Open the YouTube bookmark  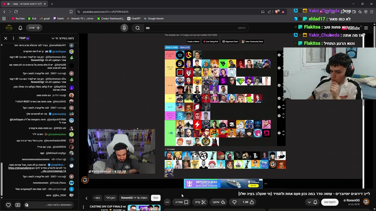18,18
